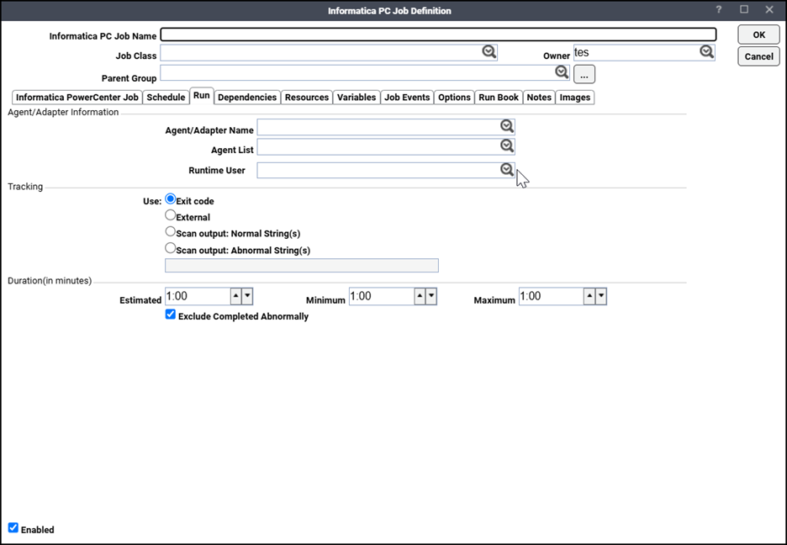Increase the Estimated duration with up arrow
787x545 pixels.
236,297
